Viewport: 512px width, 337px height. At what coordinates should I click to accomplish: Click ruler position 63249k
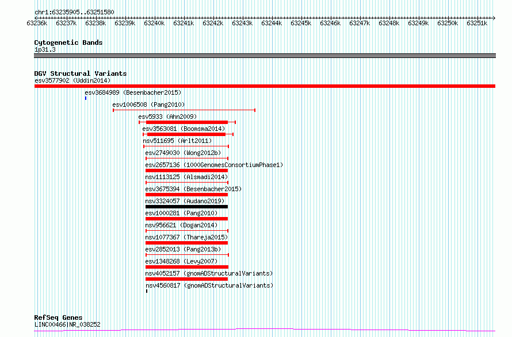click(418, 23)
